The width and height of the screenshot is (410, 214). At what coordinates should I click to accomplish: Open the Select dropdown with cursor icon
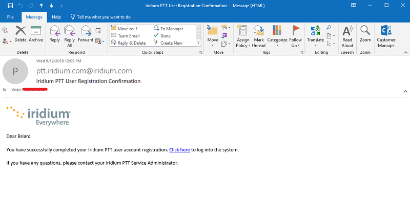(331, 44)
